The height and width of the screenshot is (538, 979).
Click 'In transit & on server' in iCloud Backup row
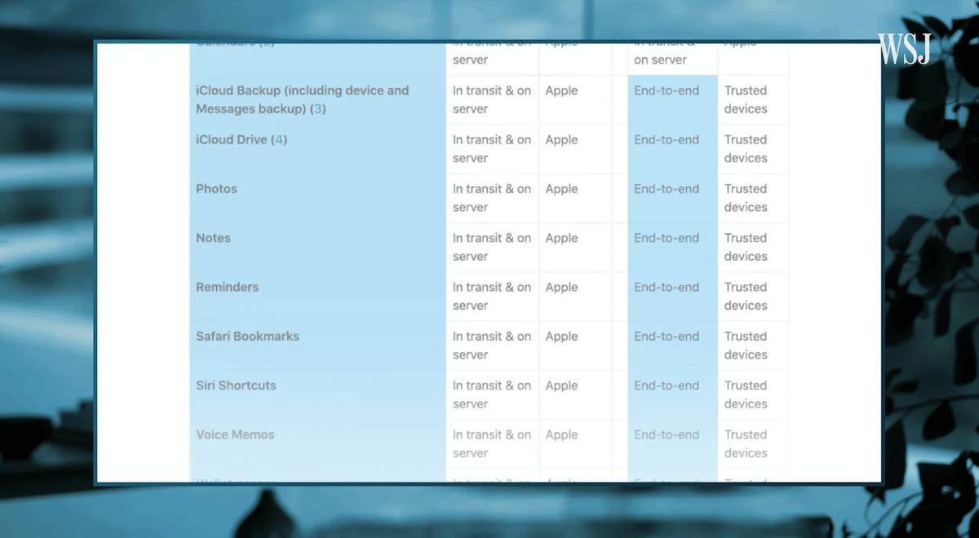click(x=492, y=99)
